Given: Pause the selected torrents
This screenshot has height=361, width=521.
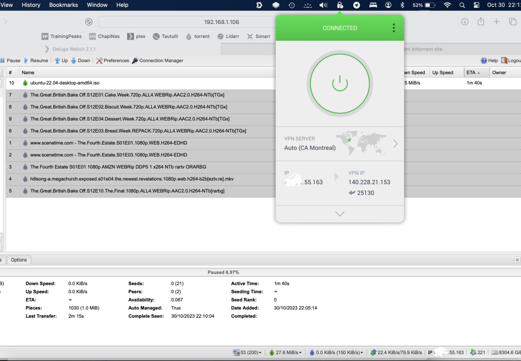Looking at the screenshot, I should [10, 61].
